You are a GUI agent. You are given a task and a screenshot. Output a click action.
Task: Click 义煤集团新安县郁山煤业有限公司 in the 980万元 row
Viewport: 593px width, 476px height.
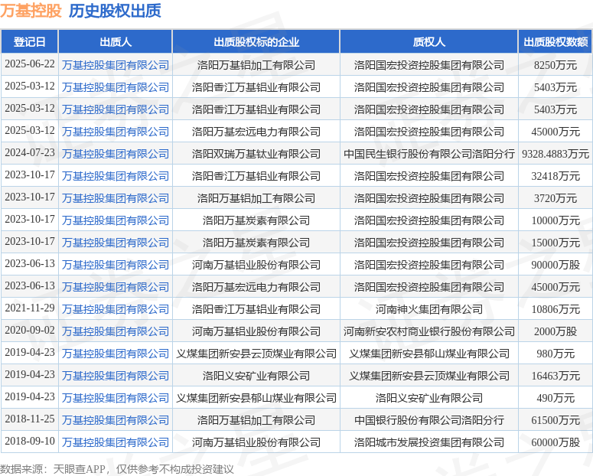click(x=428, y=354)
